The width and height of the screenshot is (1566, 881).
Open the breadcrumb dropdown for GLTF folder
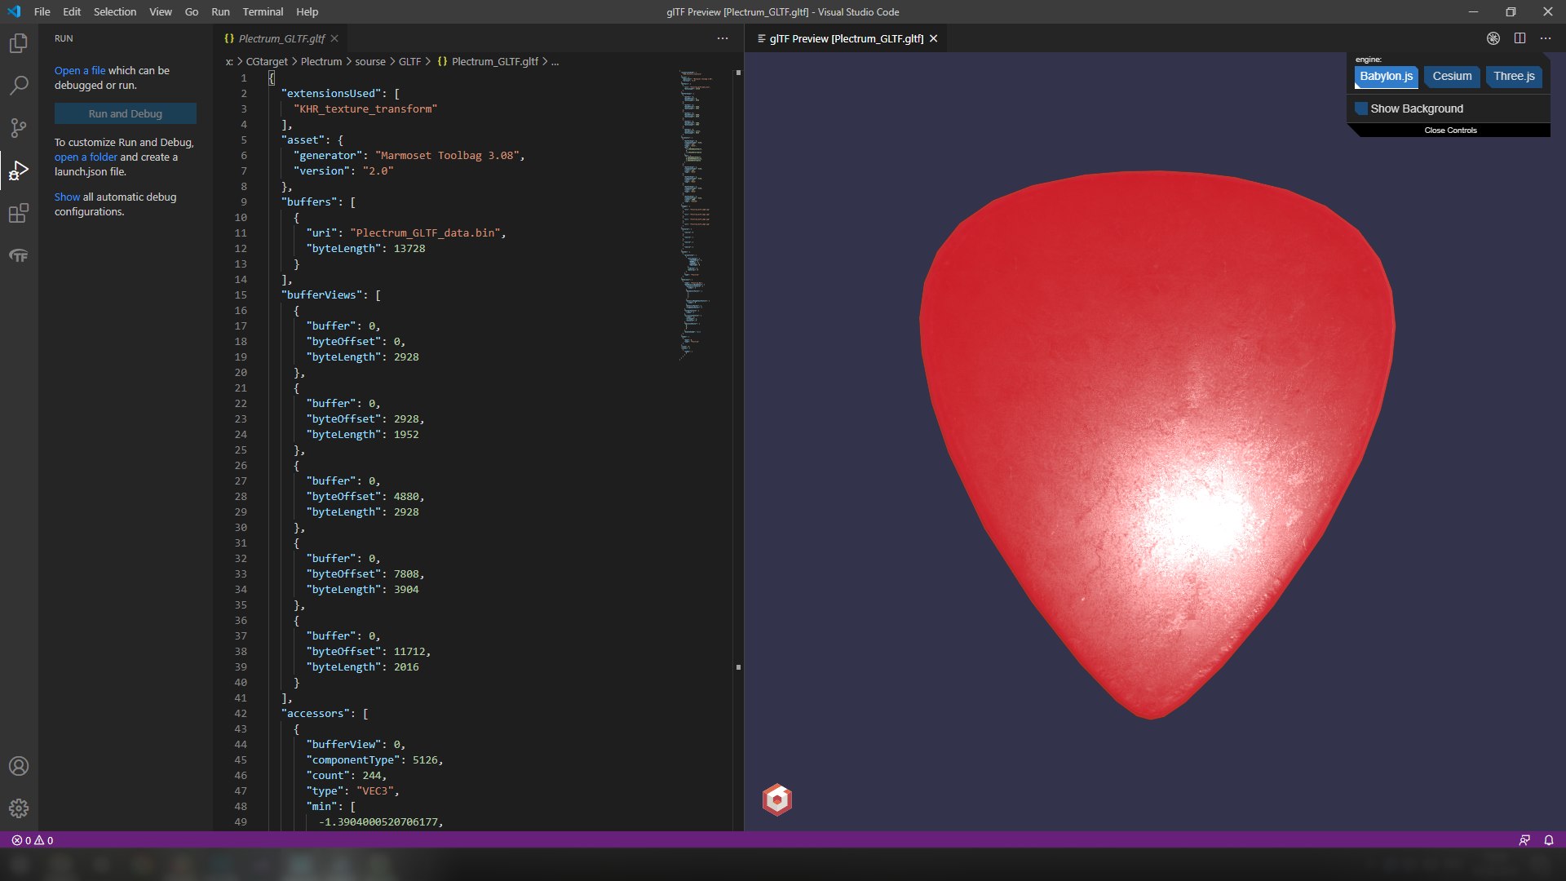click(409, 61)
